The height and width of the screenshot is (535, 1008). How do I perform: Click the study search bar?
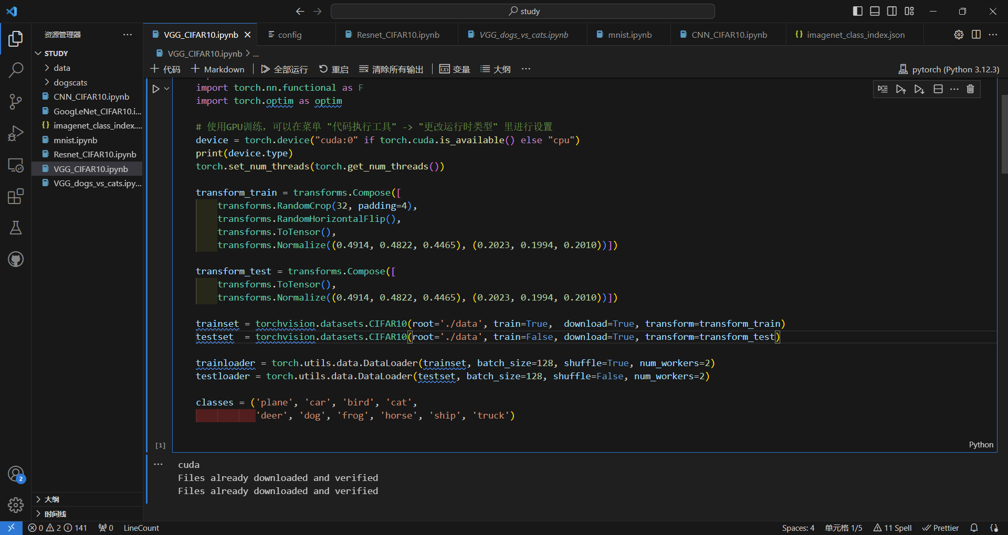[523, 11]
